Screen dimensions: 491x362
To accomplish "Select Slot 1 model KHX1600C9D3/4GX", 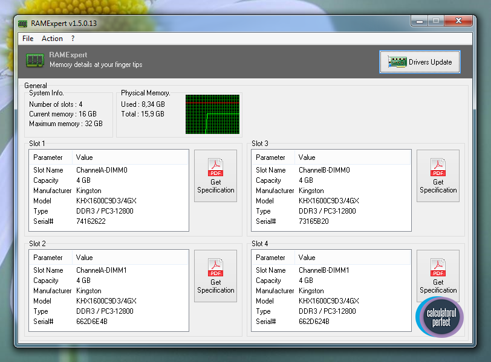I will (106, 201).
